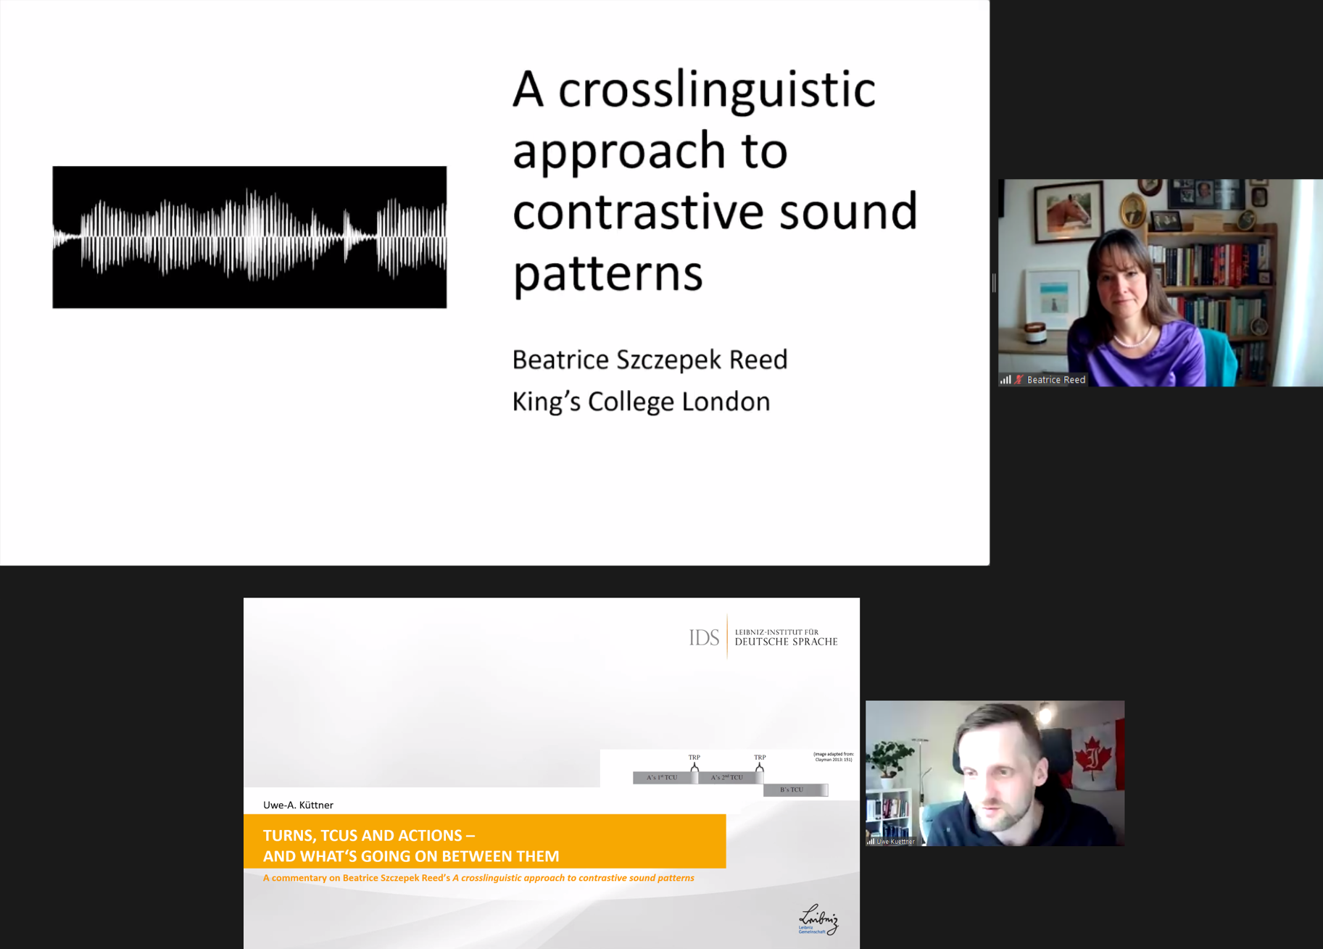Click the 'King's College London' text
Image resolution: width=1323 pixels, height=949 pixels.
pyautogui.click(x=641, y=401)
